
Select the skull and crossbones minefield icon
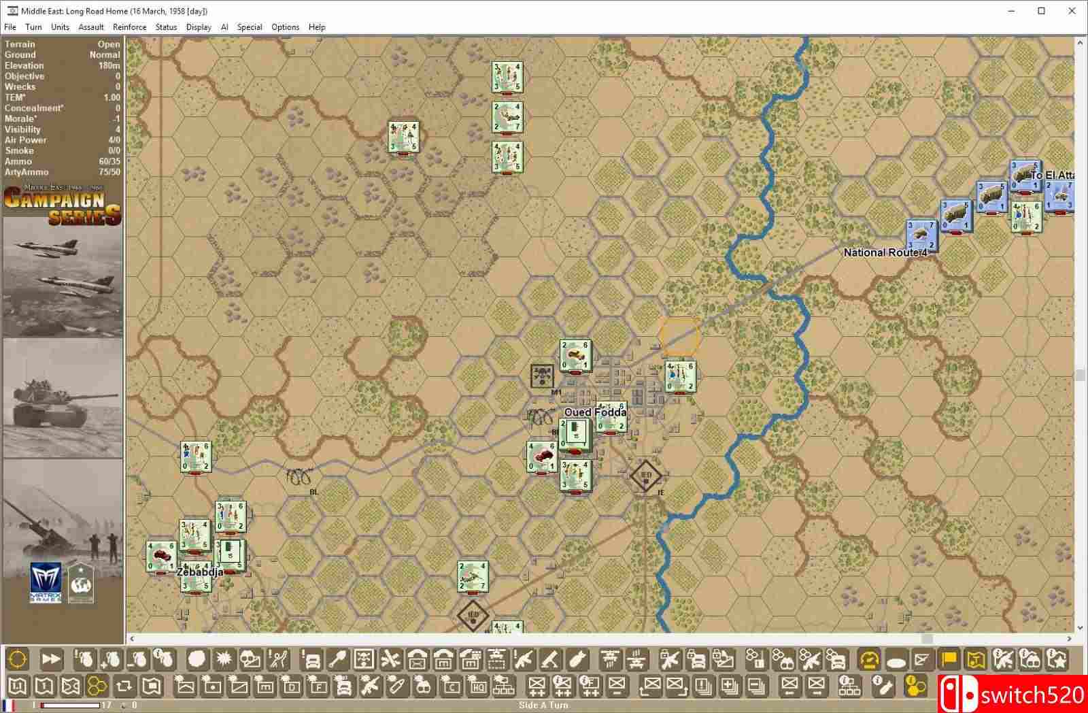point(364,659)
